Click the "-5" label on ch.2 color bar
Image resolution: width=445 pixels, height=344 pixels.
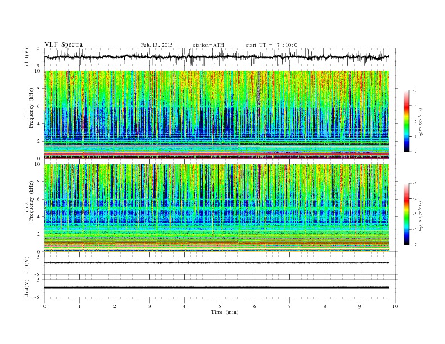(414, 214)
